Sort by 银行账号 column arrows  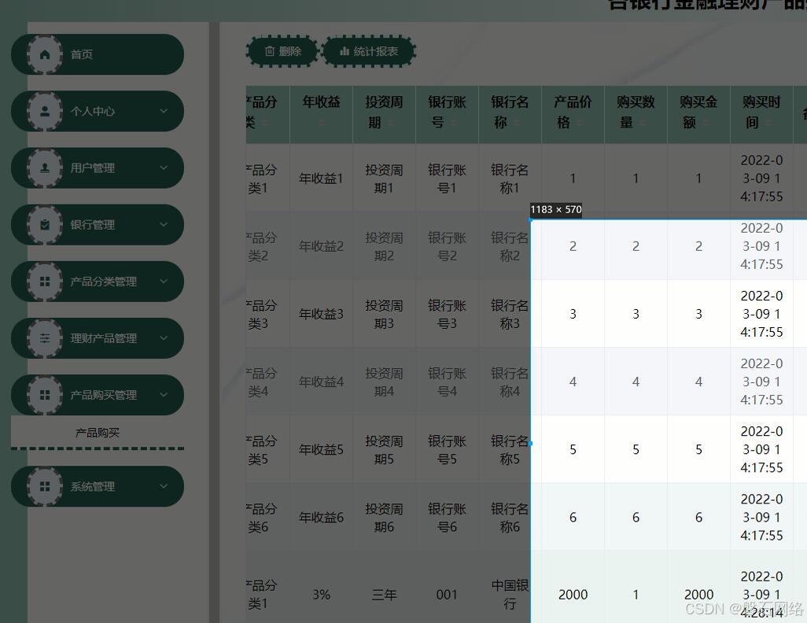tap(453, 123)
